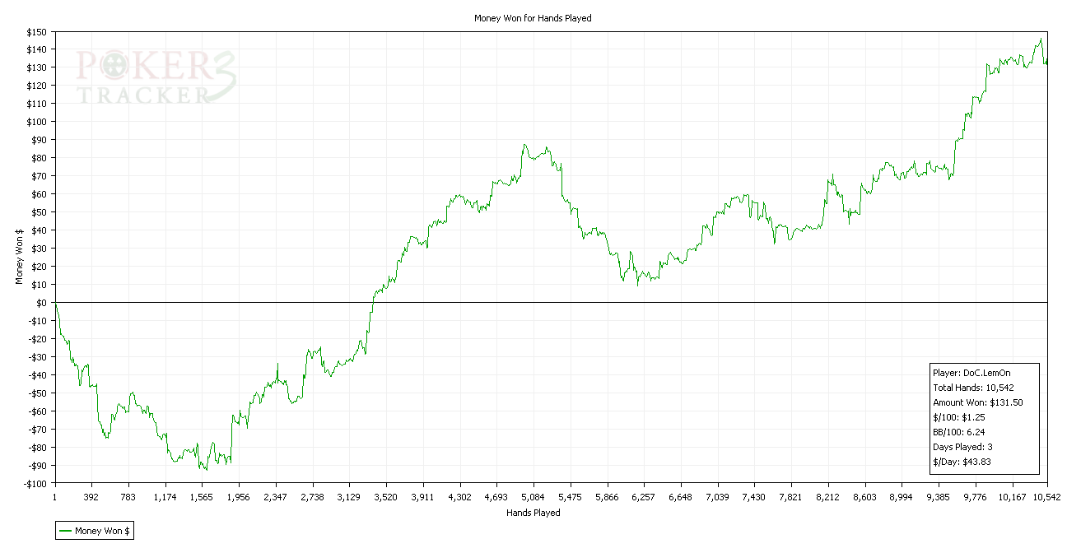Viewport: 1067px width, 553px height.
Task: Select the 1,956 hands axis label
Action: [239, 498]
